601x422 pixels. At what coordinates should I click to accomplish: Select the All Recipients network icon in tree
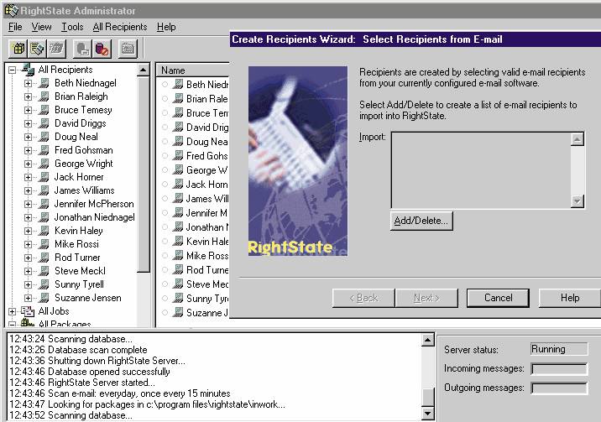(27, 70)
